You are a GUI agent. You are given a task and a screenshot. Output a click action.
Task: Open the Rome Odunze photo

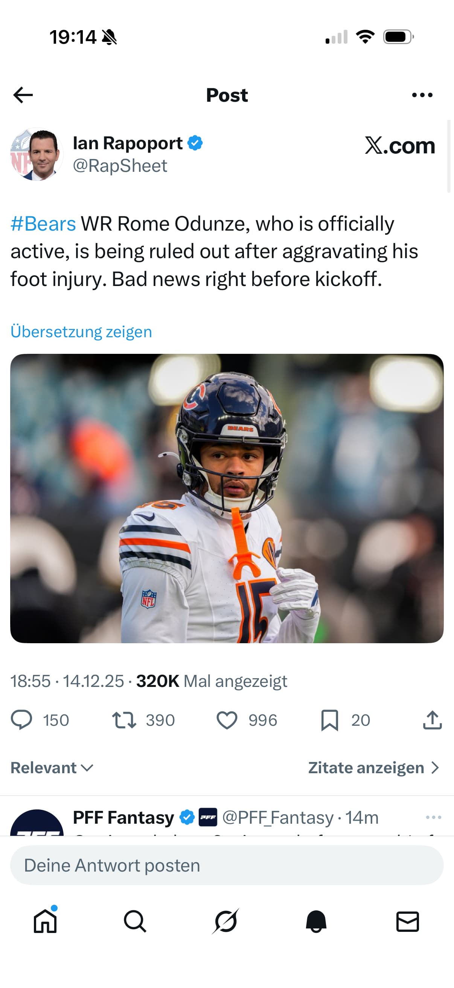click(227, 498)
